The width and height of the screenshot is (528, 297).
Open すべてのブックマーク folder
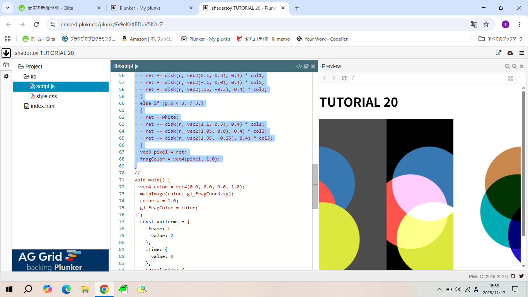[x=501, y=39]
